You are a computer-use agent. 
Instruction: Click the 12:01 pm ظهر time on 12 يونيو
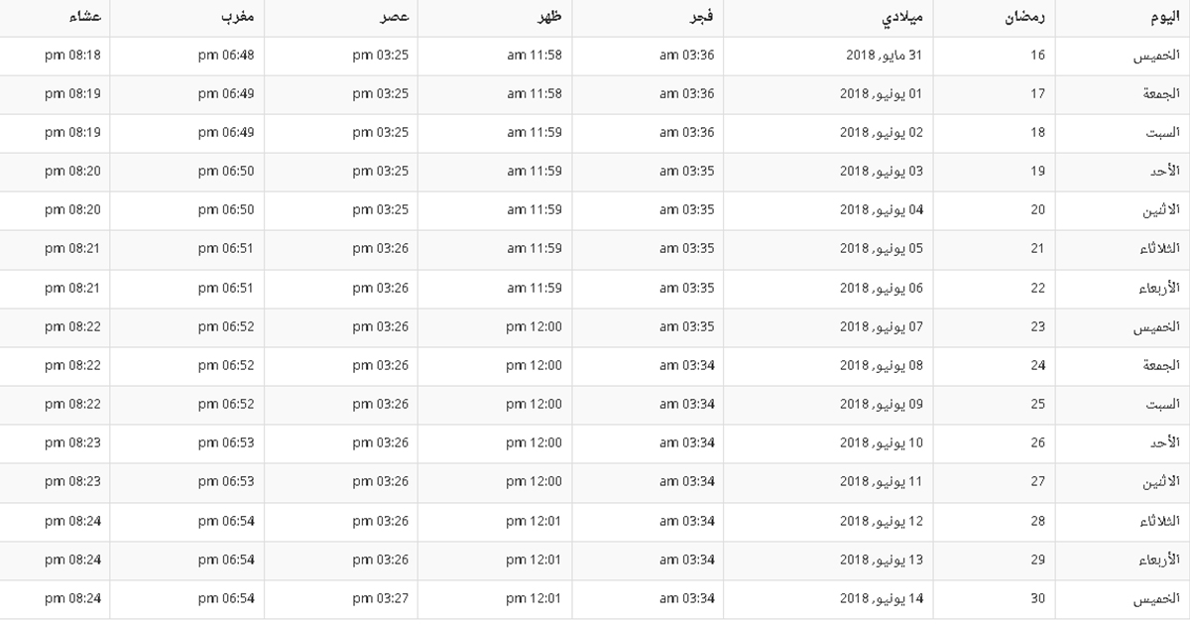click(495, 522)
